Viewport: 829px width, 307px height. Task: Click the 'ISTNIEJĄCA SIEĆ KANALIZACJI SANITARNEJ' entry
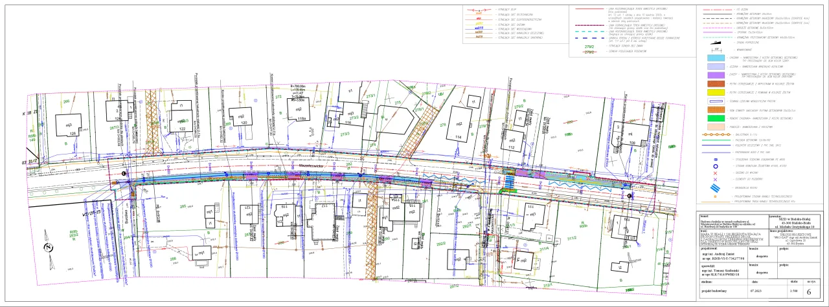pyautogui.click(x=519, y=37)
